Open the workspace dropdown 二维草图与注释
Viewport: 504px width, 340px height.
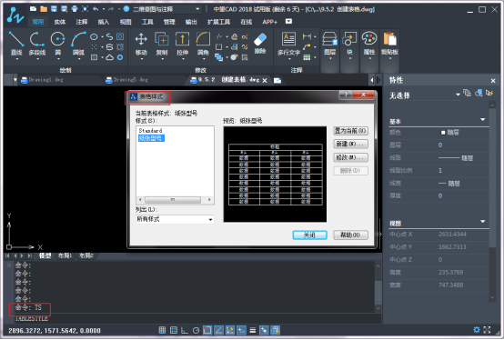click(x=166, y=9)
